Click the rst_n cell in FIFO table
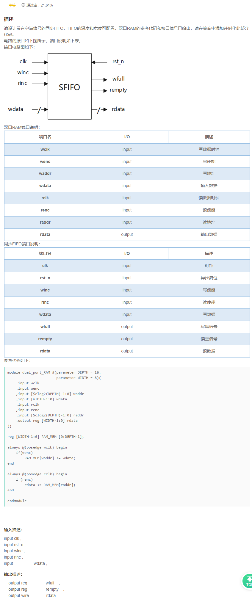252x613 pixels. point(45,278)
